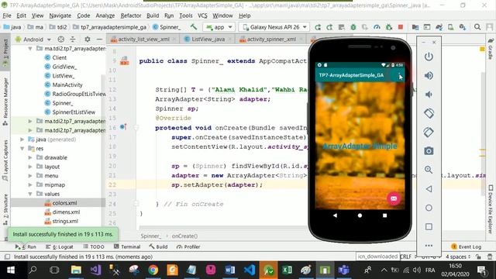Screen dimensions: 496x279
Task: Click the emulator sidebar back triangle
Action: pos(429,189)
